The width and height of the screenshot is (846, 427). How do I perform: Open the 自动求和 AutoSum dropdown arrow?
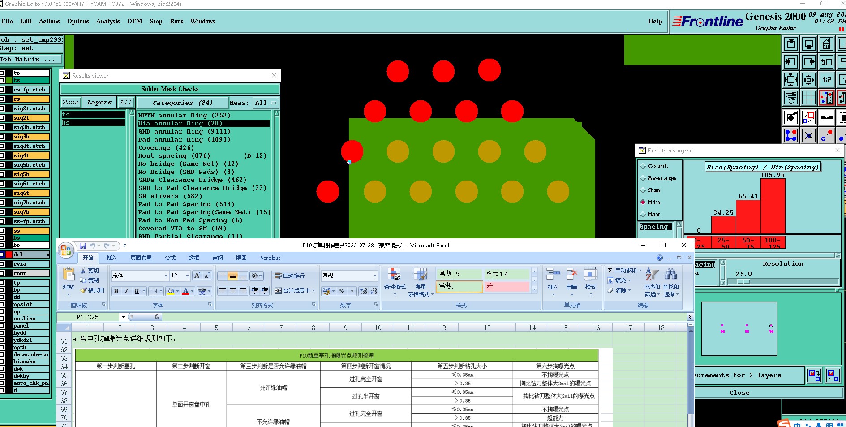click(640, 271)
